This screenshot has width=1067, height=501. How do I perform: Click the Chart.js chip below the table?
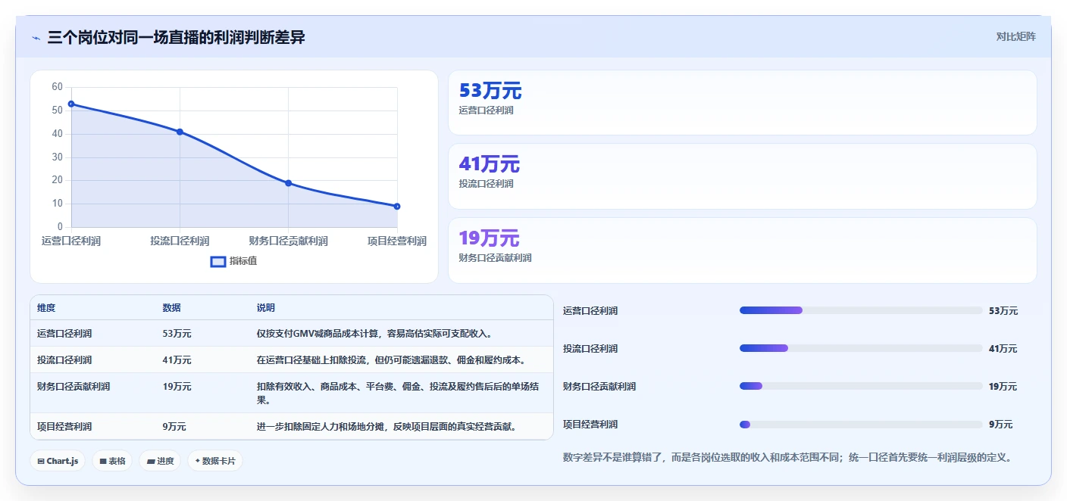click(58, 461)
